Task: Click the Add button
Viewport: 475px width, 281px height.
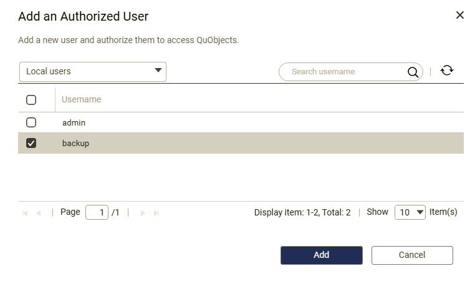Action: [x=322, y=255]
